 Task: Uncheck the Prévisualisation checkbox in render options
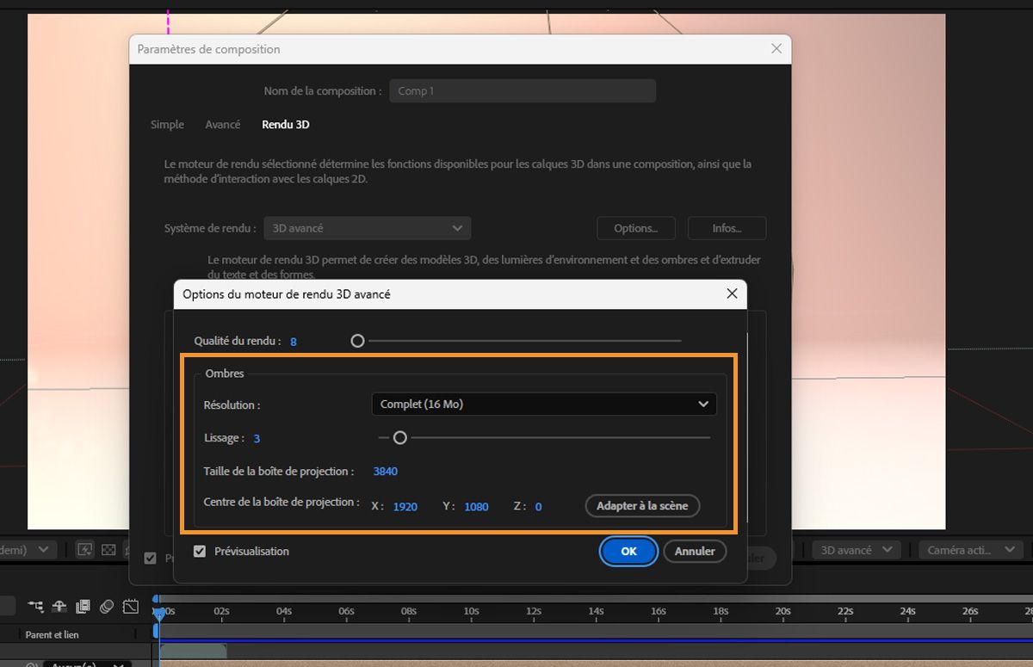point(200,551)
